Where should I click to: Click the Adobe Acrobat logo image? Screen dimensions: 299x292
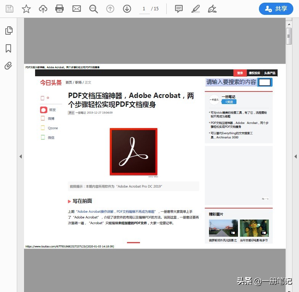tap(133, 152)
